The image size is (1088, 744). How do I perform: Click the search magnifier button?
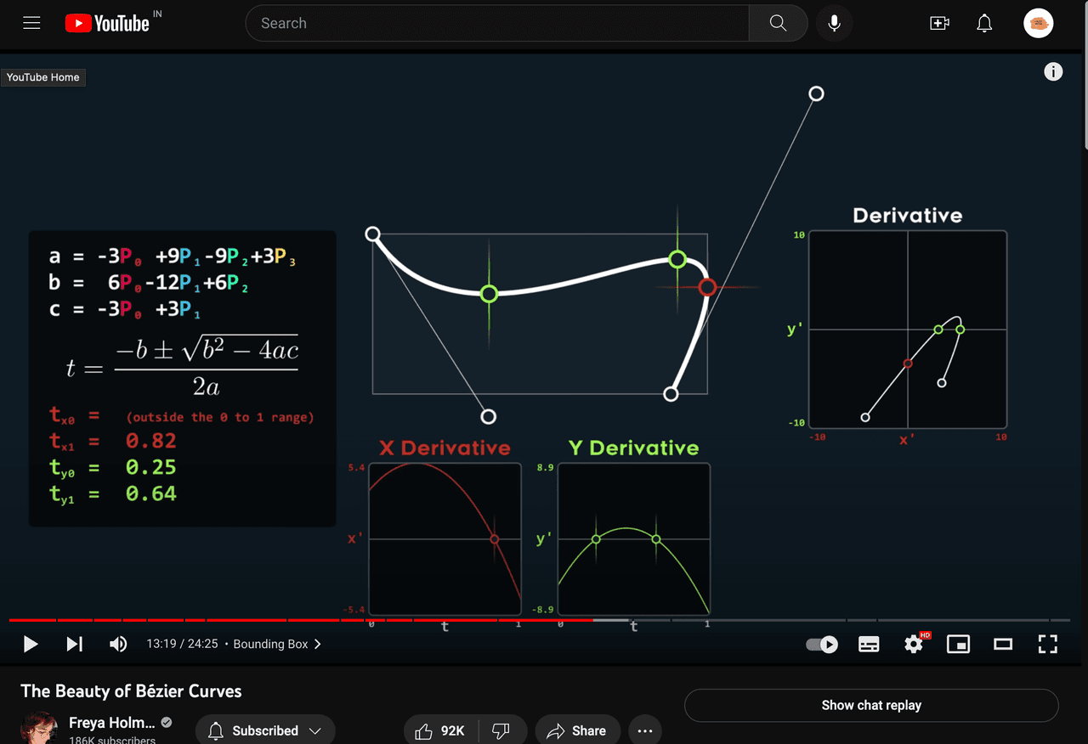click(x=778, y=23)
